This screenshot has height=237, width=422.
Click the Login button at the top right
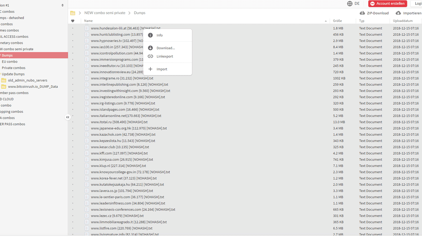[416, 4]
